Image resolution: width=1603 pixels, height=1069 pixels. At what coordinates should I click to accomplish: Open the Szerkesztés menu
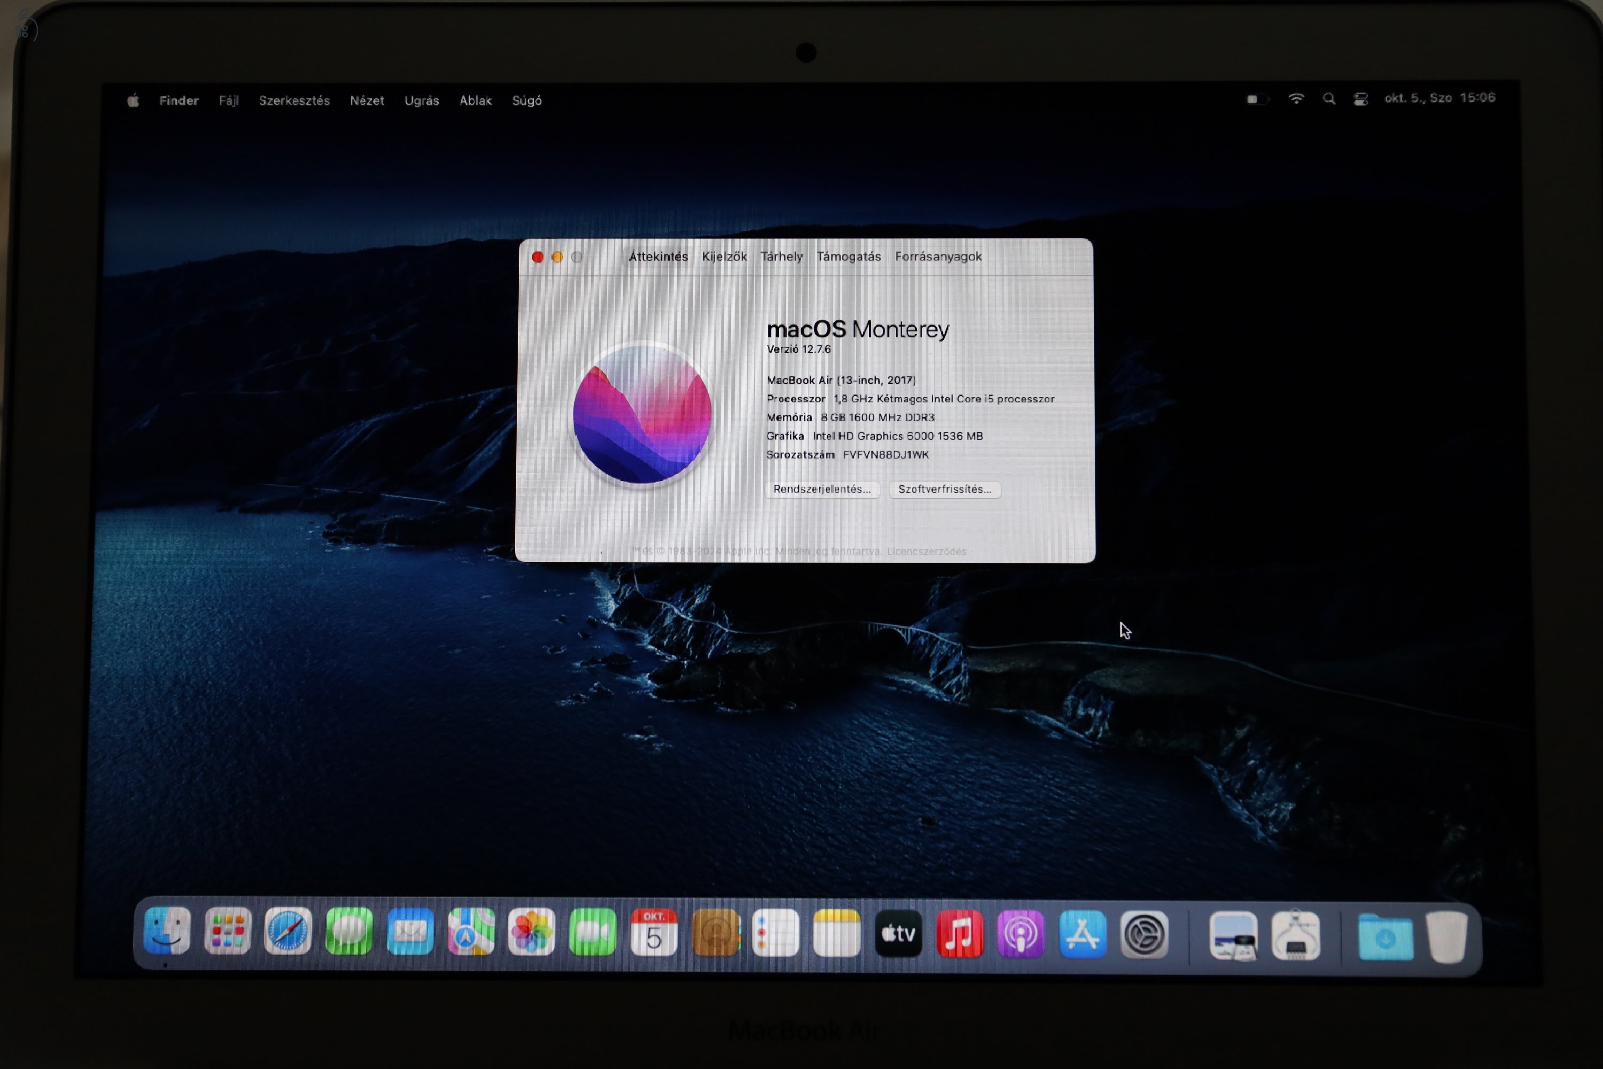294,100
